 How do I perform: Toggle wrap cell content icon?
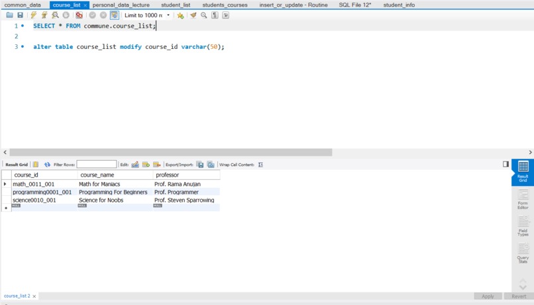pos(260,165)
